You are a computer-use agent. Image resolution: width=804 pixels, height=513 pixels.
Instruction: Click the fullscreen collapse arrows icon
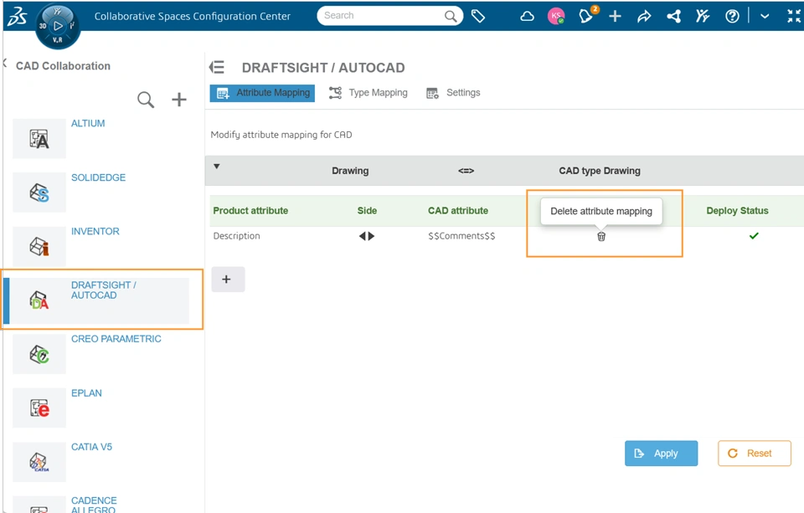pos(794,17)
